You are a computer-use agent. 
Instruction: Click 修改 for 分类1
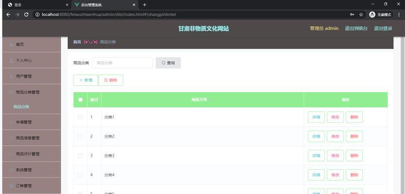click(335, 117)
